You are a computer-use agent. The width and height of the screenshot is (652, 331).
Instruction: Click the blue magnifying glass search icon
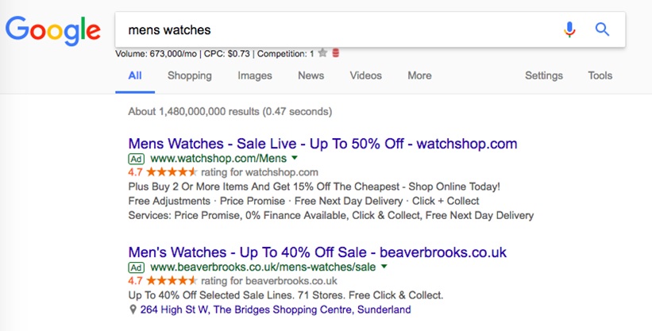602,29
